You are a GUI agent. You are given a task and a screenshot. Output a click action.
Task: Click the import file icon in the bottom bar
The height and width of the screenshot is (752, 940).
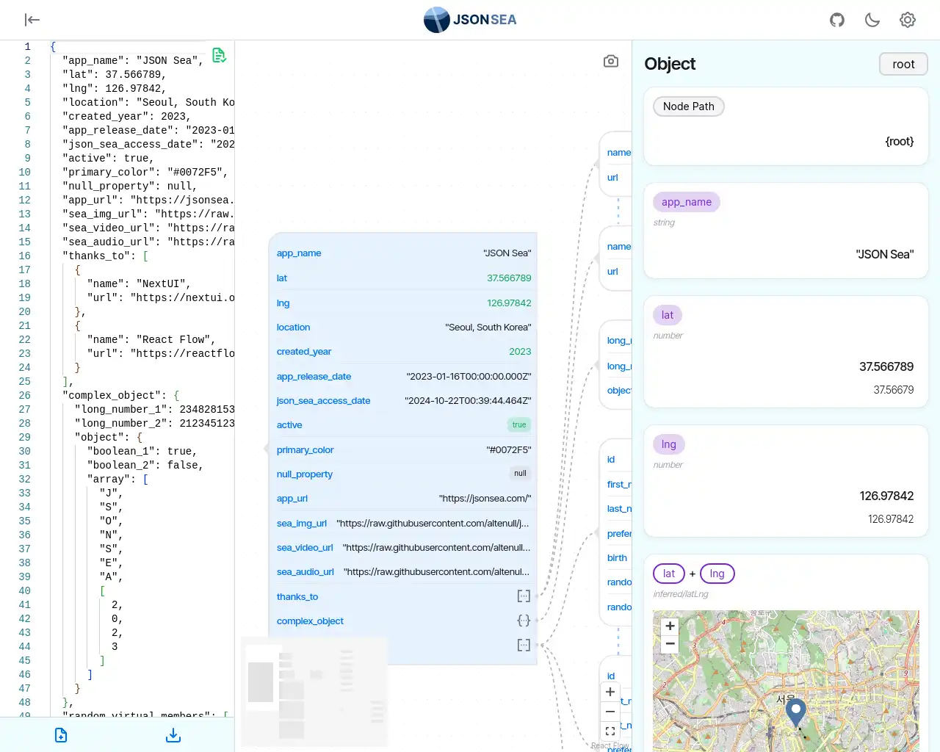point(61,735)
